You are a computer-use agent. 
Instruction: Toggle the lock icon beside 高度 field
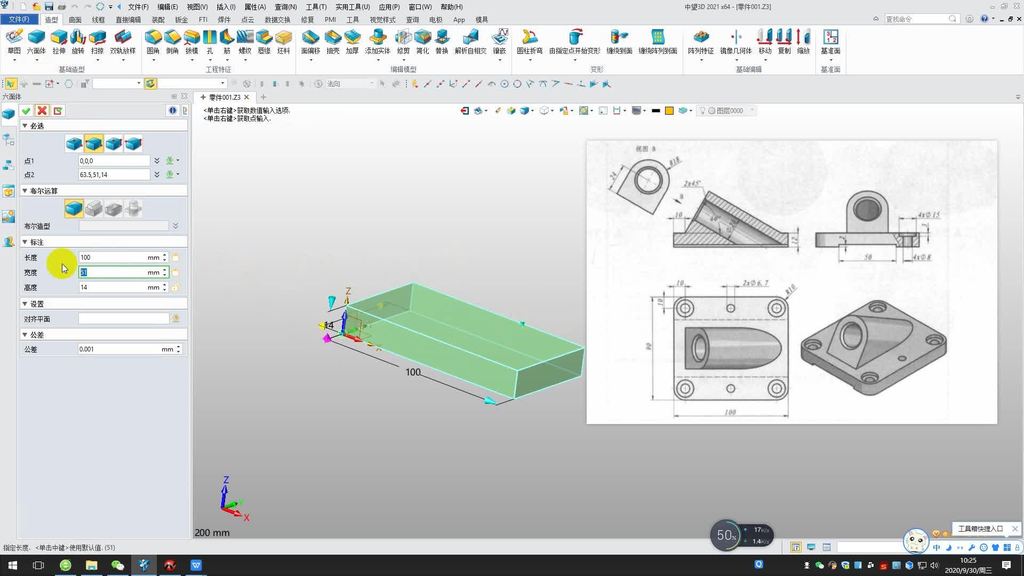(x=176, y=287)
